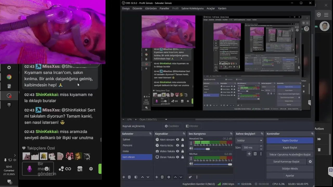The image size is (333, 187).
Task: Move selected scene up in Sahneler
Action: coord(142,177)
